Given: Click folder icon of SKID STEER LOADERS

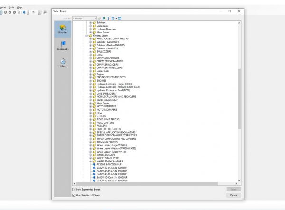Looking at the screenshot, I should [95, 129].
